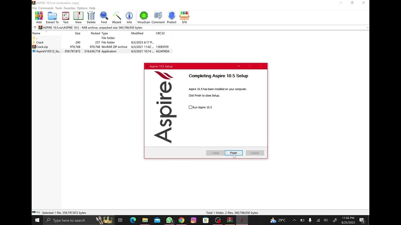Click the SFX toolbar icon

[185, 17]
